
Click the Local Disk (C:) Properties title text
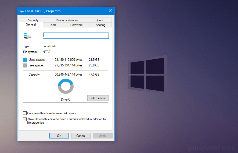pos(43,11)
